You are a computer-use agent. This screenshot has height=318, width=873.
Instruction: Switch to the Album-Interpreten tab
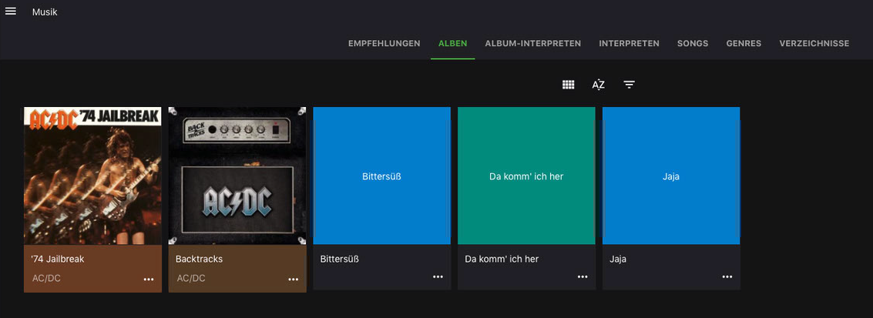[533, 43]
